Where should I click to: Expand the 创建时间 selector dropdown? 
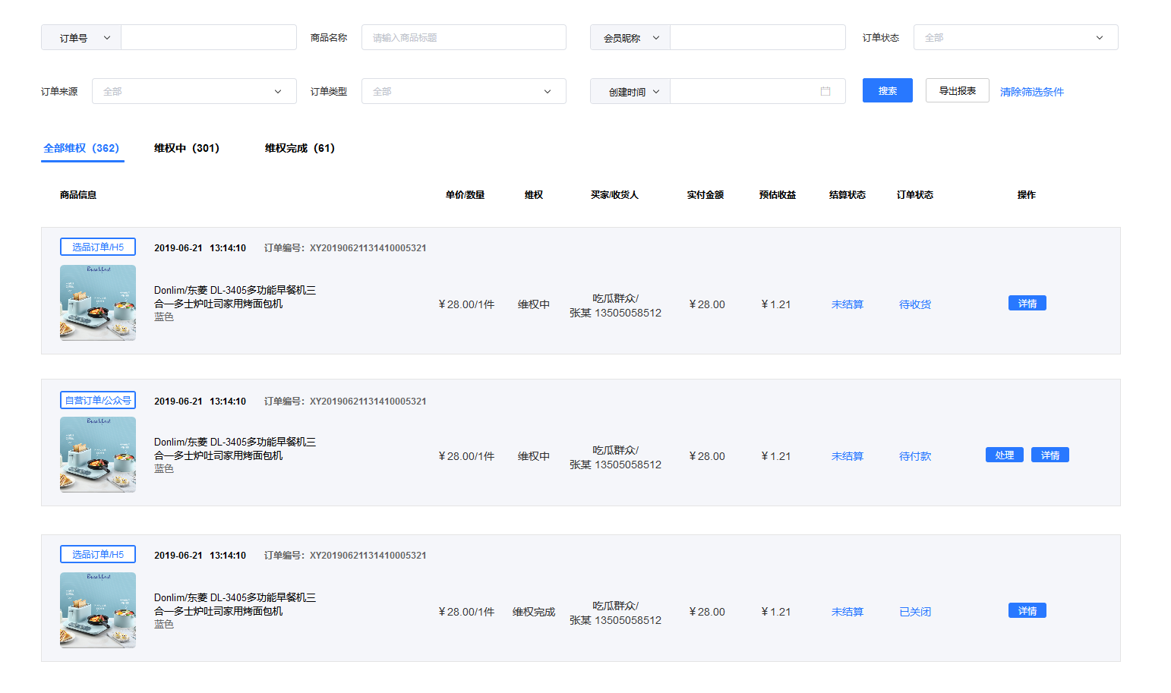[630, 90]
